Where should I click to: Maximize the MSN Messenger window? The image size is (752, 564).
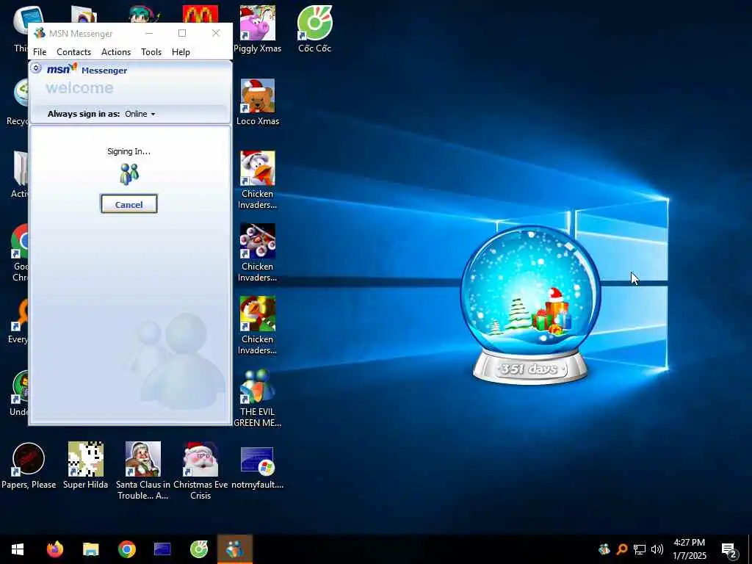pos(182,33)
